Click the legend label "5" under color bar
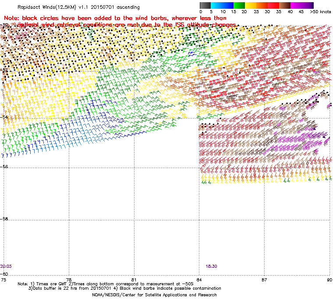This screenshot has width=333, height=302. 211,12
